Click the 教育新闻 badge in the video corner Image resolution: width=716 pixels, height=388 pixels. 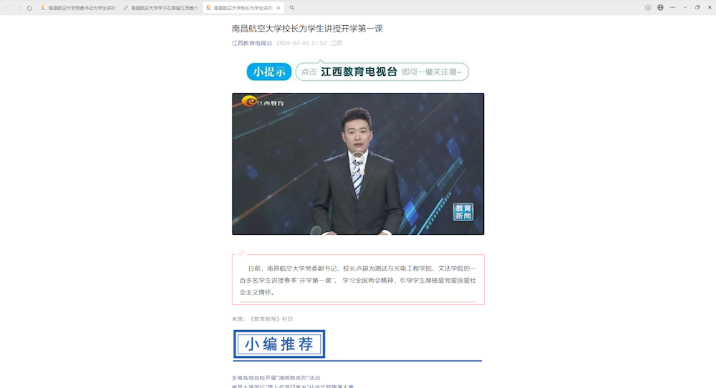pos(463,212)
